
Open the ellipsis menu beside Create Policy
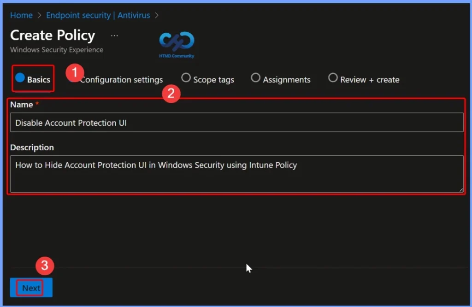coord(114,35)
